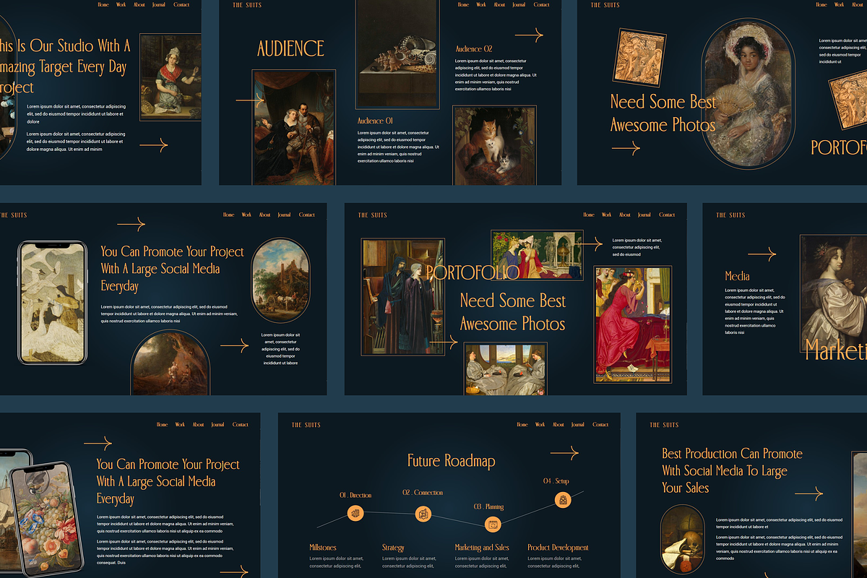
Task: Click the 'Media' heading
Action: tap(738, 276)
